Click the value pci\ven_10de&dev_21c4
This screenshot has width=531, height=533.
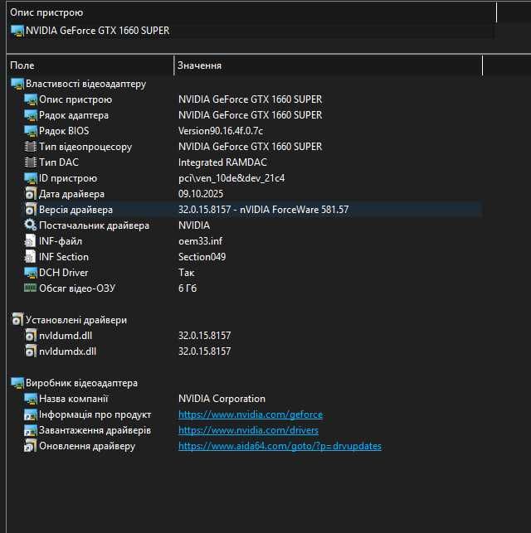click(x=231, y=178)
